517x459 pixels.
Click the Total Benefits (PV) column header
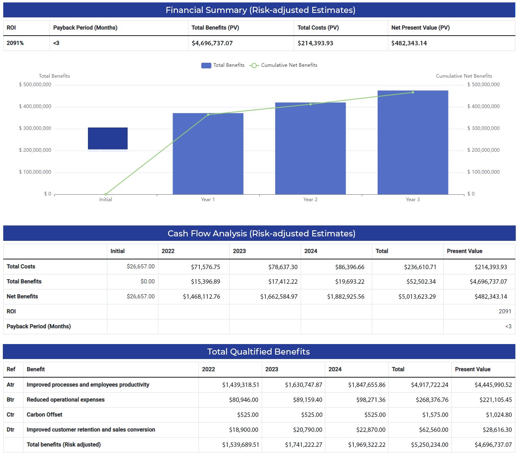[215, 28]
